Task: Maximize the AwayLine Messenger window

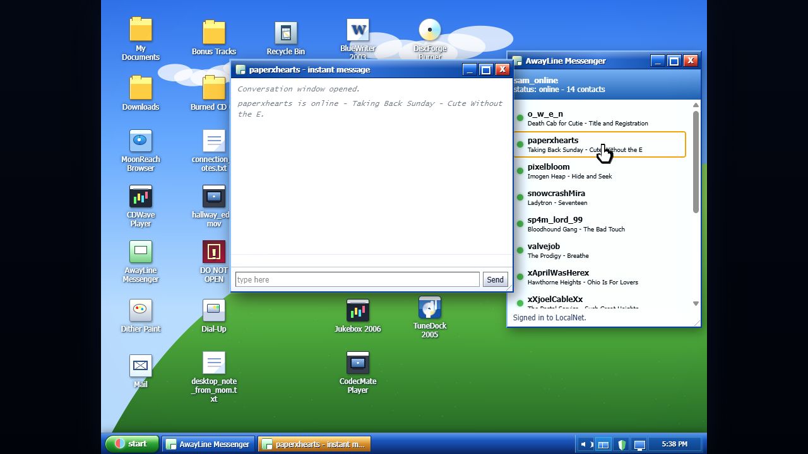Action: 674,61
